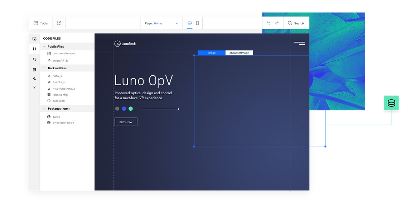Click the green database icon
This screenshot has width=401, height=200.
pos(391,103)
